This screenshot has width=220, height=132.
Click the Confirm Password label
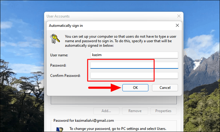click(65, 76)
